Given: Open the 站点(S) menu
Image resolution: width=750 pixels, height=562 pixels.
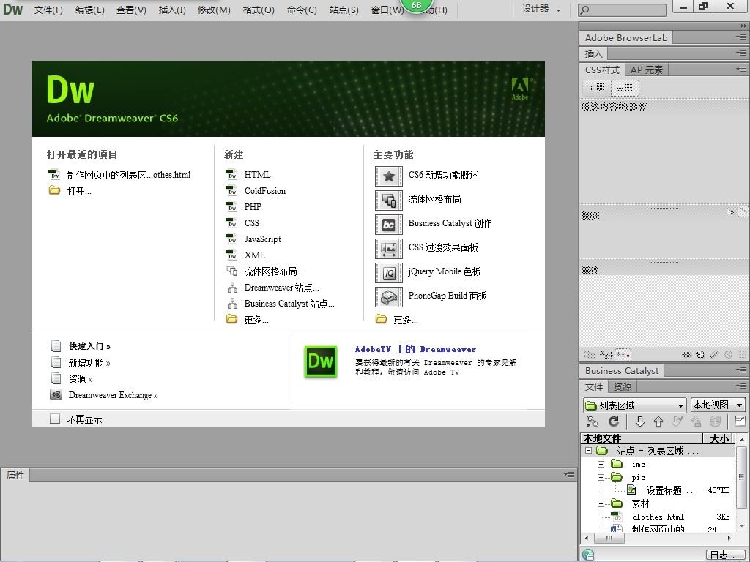Looking at the screenshot, I should pyautogui.click(x=344, y=10).
